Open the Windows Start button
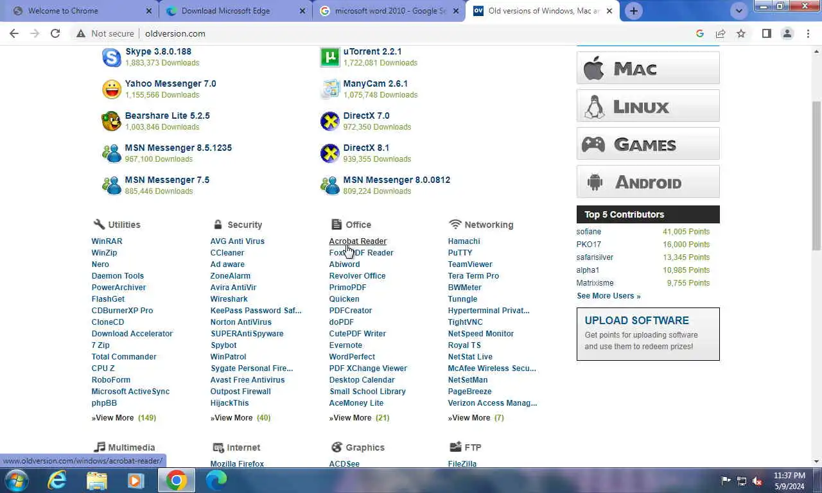Screen dimensions: 822x493 pyautogui.click(x=16, y=480)
